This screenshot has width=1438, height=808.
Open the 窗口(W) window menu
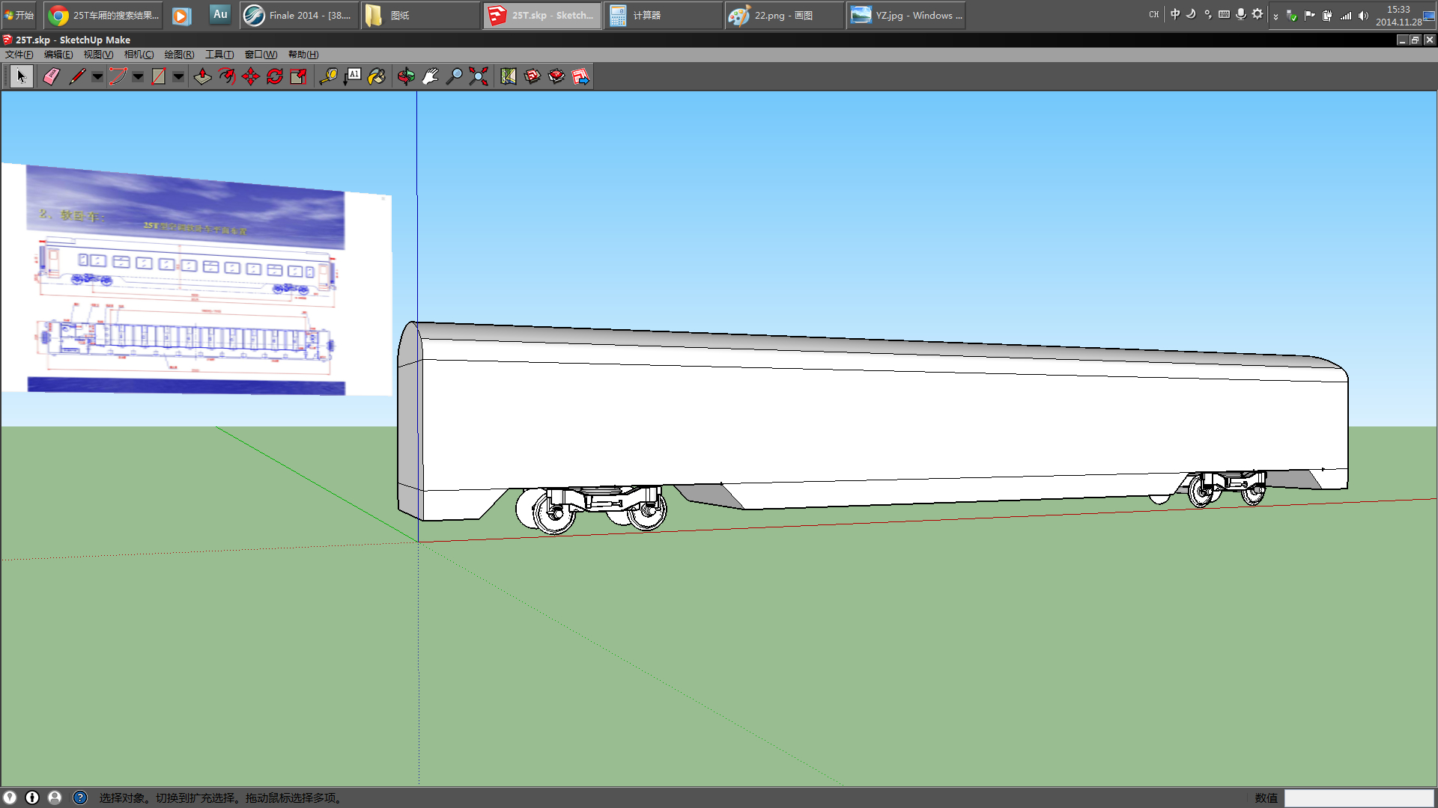coord(261,55)
